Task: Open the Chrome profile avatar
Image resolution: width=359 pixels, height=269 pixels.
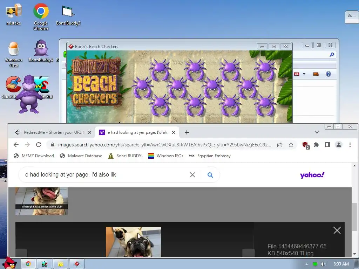Action: point(339,145)
